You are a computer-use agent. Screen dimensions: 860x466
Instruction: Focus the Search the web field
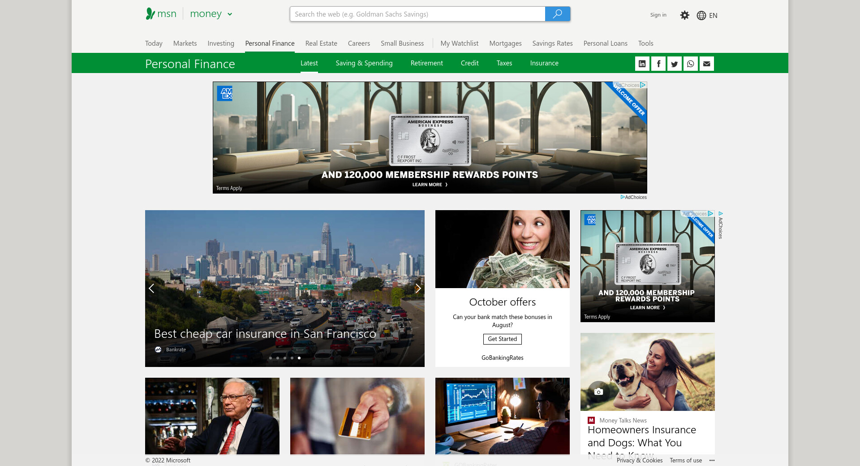coord(417,14)
